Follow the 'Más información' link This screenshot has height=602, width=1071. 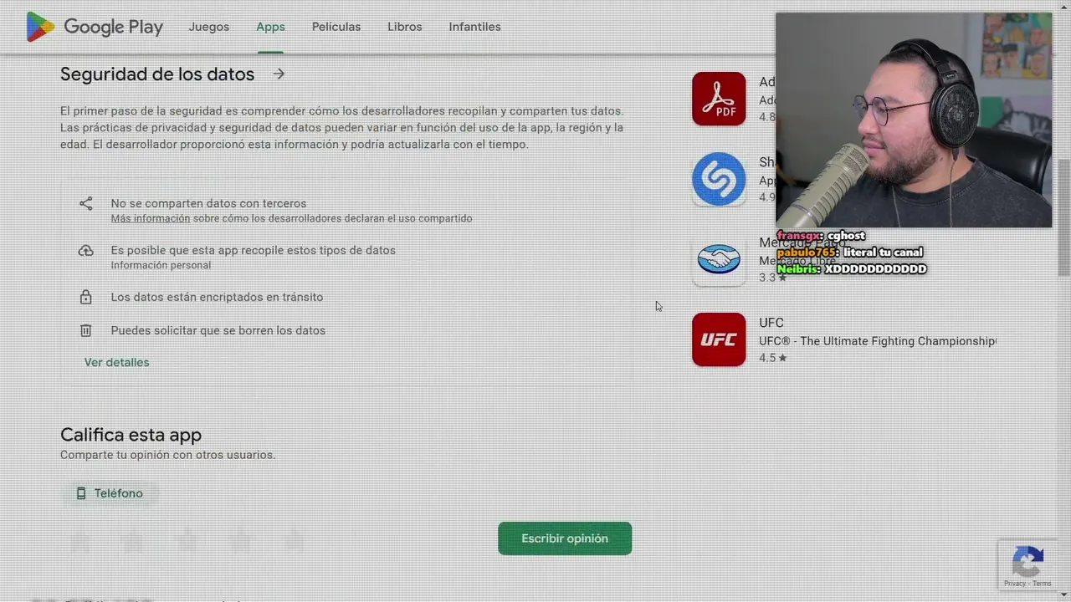coord(151,218)
